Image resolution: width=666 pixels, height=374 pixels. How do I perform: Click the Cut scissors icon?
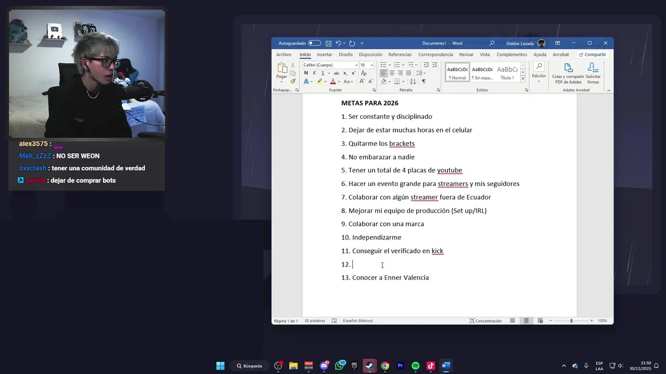293,65
